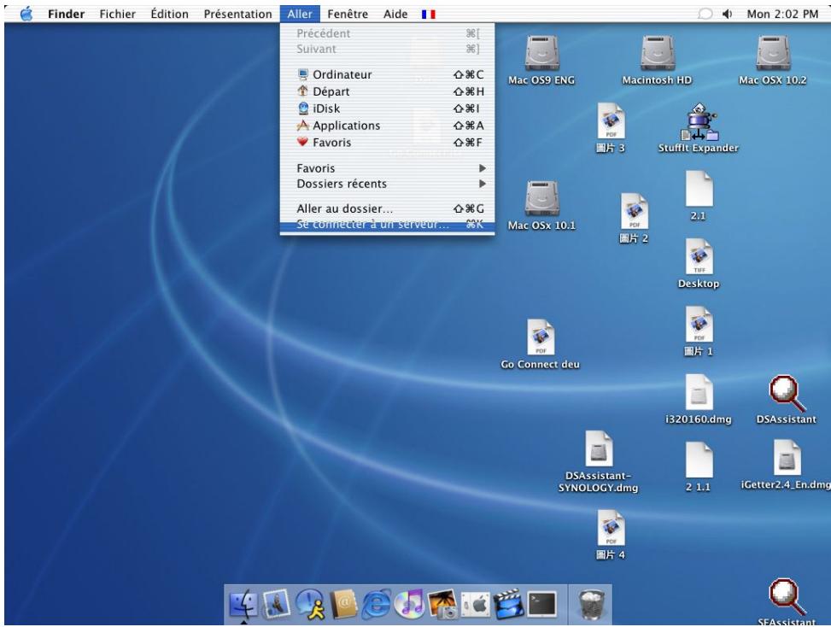The width and height of the screenshot is (831, 627).
Task: Click the clock showing Mon 2:02 PM
Action: tap(782, 15)
